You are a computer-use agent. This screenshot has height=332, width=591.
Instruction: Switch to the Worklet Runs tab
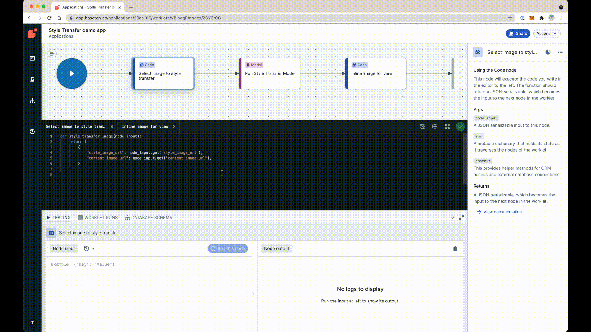tap(98, 218)
